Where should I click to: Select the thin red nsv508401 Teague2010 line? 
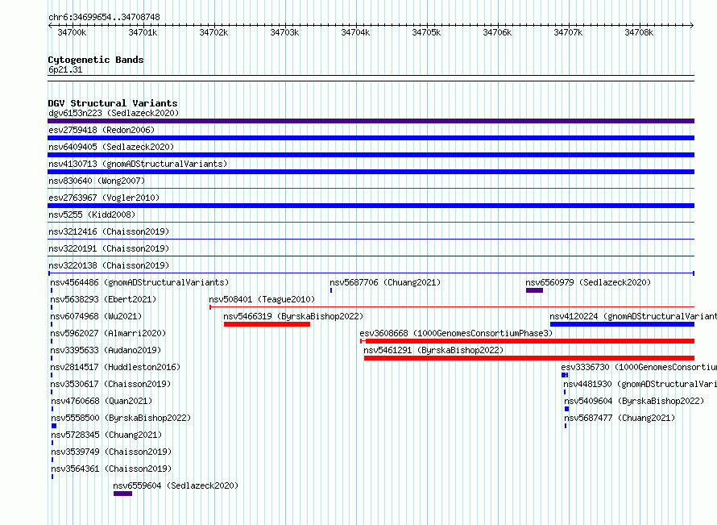tap(452, 307)
